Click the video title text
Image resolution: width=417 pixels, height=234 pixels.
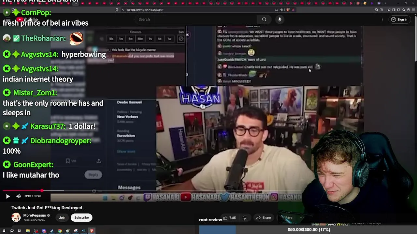(x=48, y=208)
